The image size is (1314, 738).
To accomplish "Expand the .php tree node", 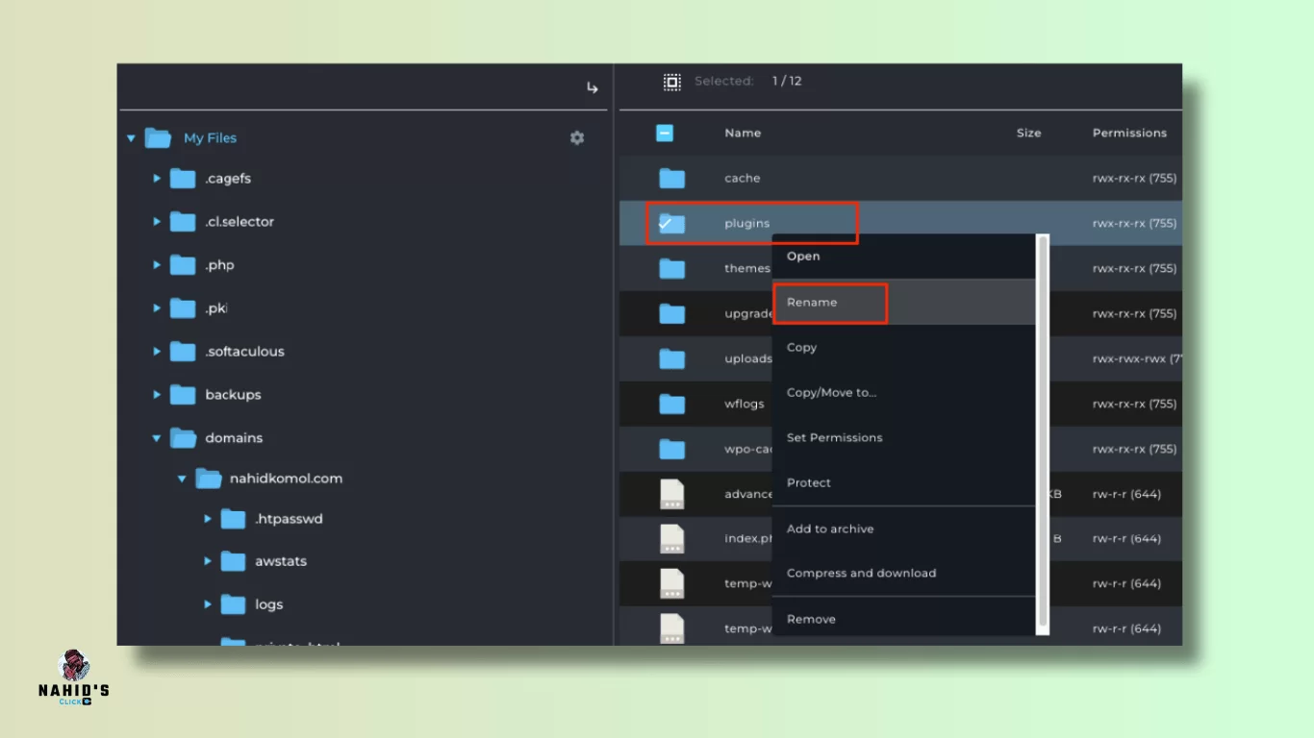I will [x=157, y=265].
